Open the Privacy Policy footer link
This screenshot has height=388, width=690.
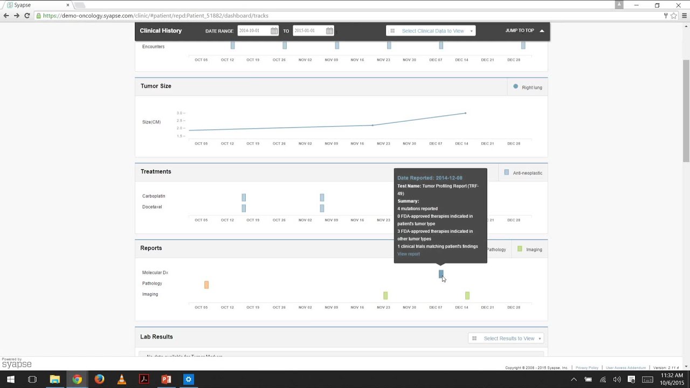tap(586, 368)
